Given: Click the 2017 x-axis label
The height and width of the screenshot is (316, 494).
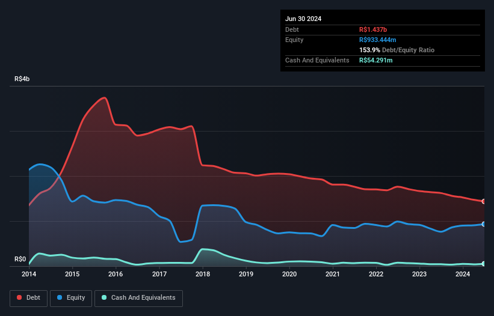Looking at the screenshot, I should click(x=159, y=274).
